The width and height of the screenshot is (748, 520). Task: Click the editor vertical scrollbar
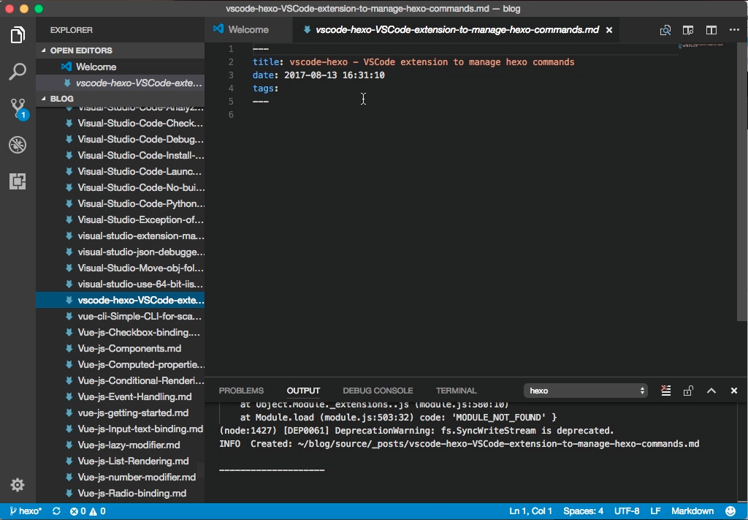pos(742,181)
